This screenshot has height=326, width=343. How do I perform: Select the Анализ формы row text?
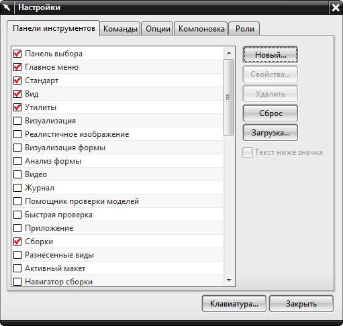(53, 161)
